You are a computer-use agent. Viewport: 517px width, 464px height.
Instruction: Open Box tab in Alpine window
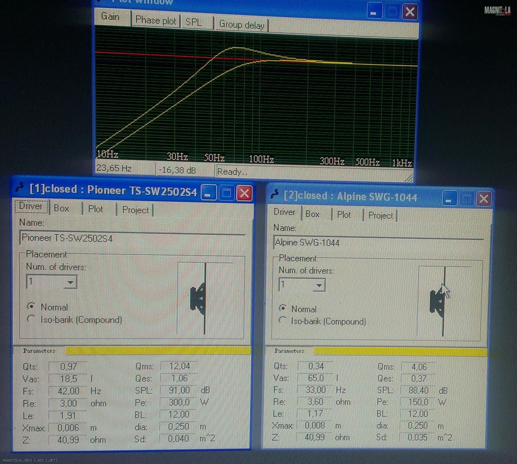click(x=312, y=214)
